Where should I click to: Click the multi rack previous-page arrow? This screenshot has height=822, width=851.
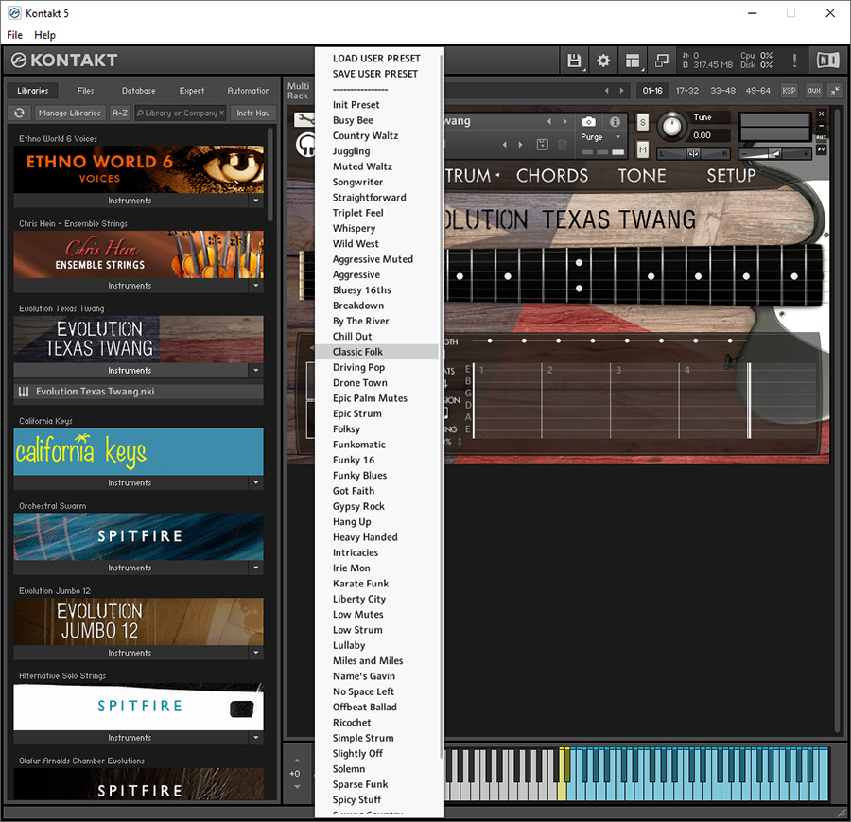(607, 91)
